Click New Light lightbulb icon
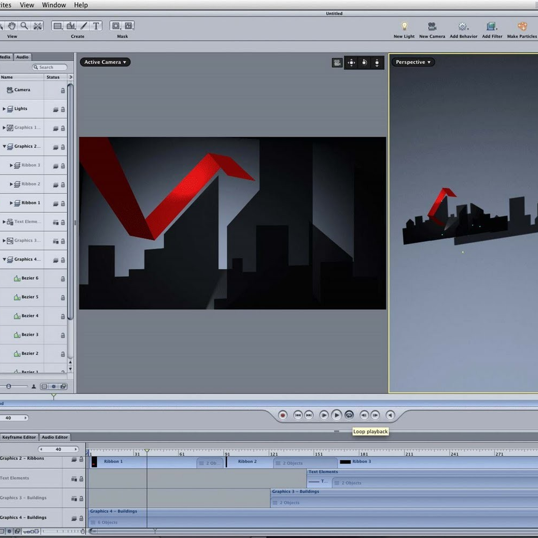The image size is (538, 538). [x=405, y=26]
